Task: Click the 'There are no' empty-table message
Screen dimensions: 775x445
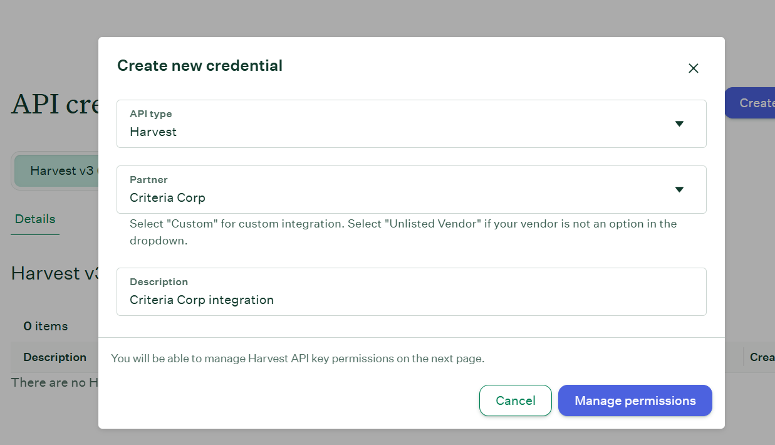Action: 55,382
